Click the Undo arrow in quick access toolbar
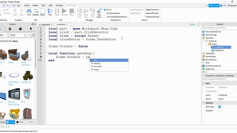This screenshot has height=133, width=237. coord(7,6)
